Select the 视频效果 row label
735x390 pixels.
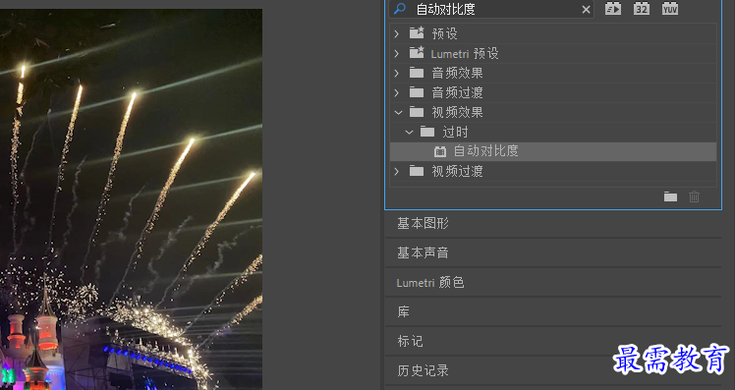click(x=457, y=113)
